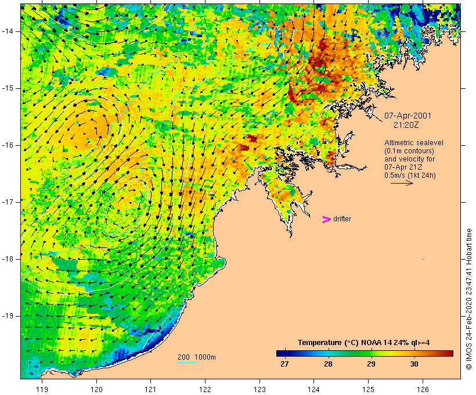Click the time text '21:20Z'
This screenshot has width=476, height=395.
[406, 125]
